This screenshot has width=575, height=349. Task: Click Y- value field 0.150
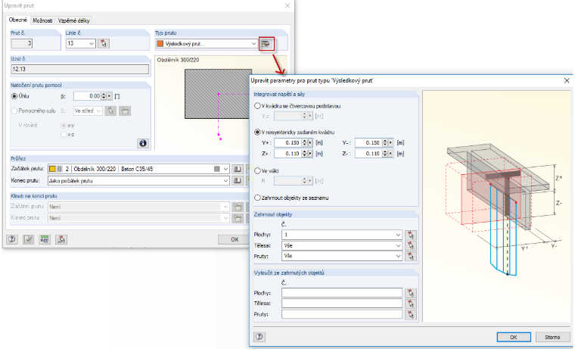368,143
